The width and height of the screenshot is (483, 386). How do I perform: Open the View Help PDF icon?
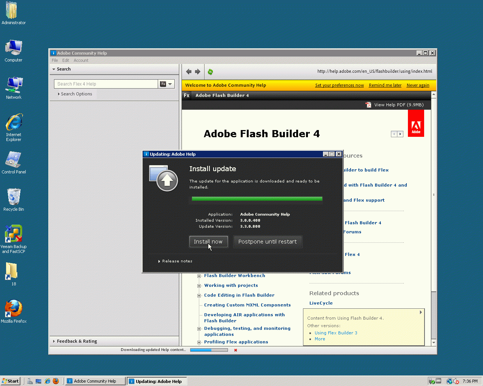368,105
